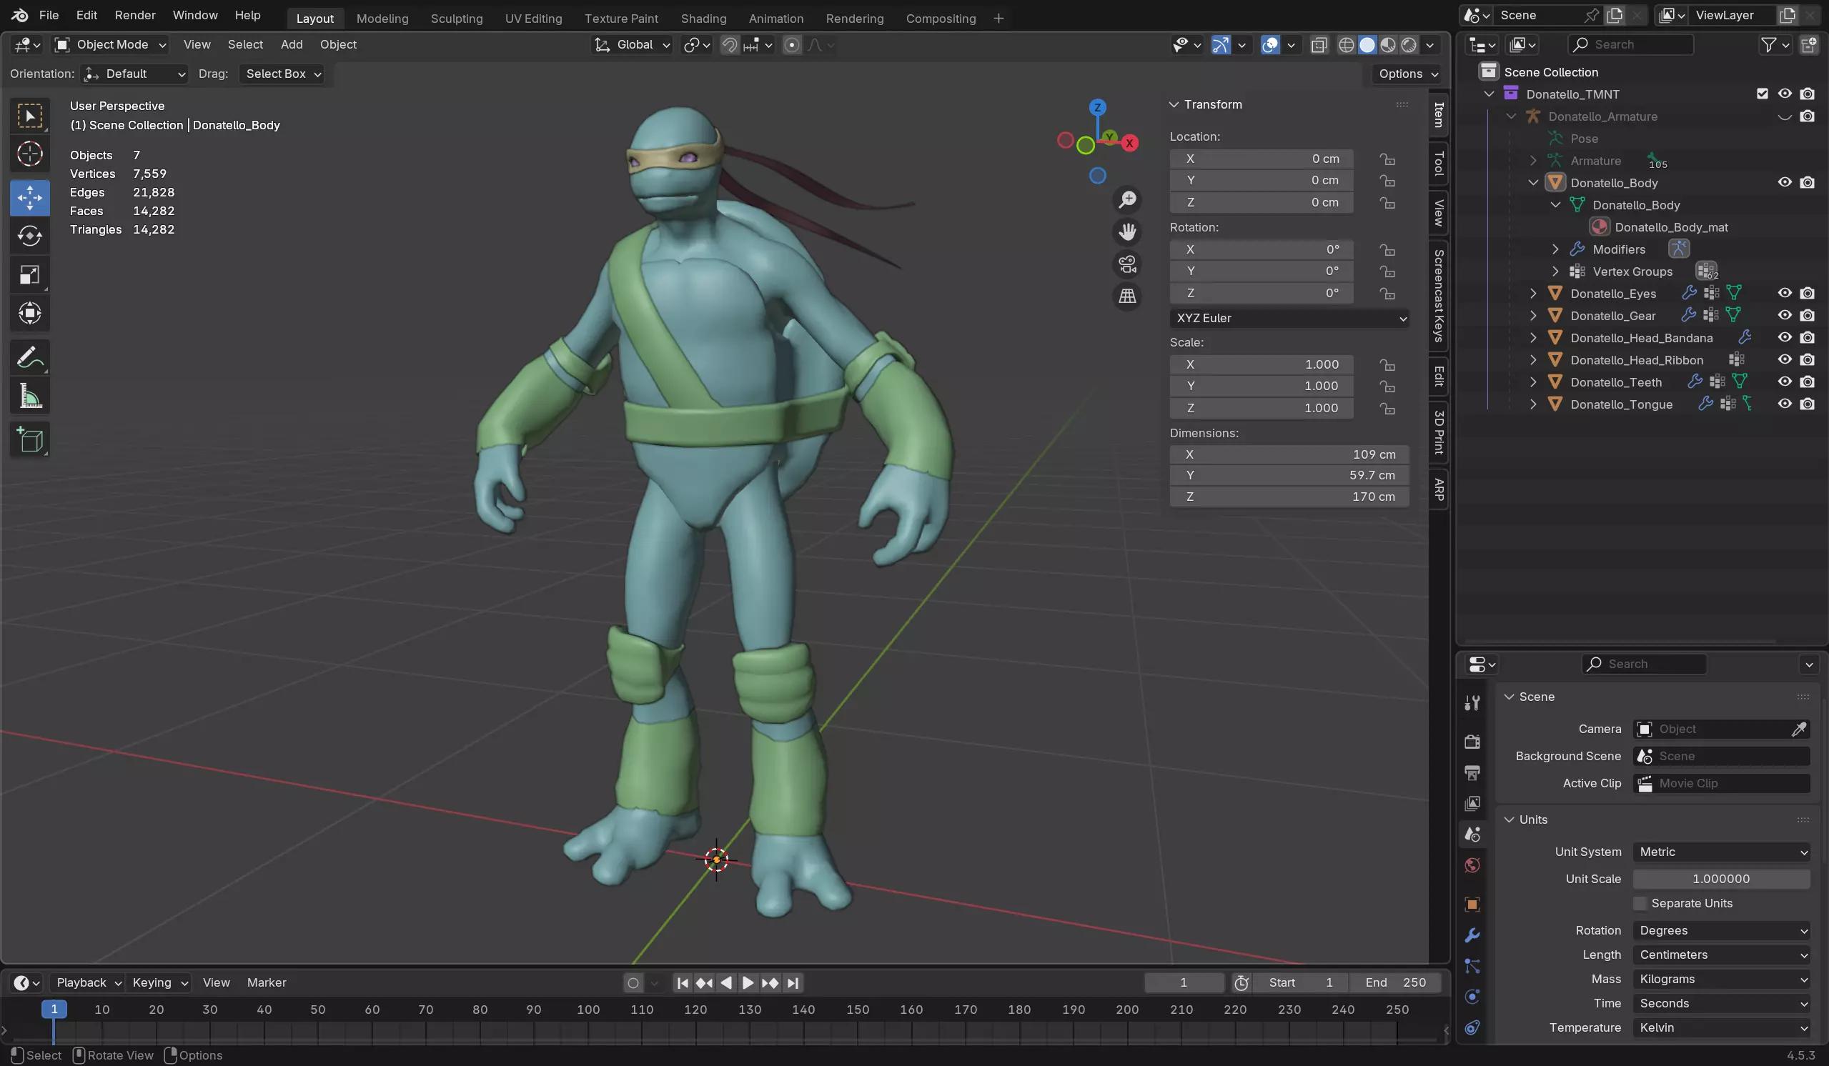Toggle X-Ray mode
This screenshot has height=1066, width=1829.
1319,45
